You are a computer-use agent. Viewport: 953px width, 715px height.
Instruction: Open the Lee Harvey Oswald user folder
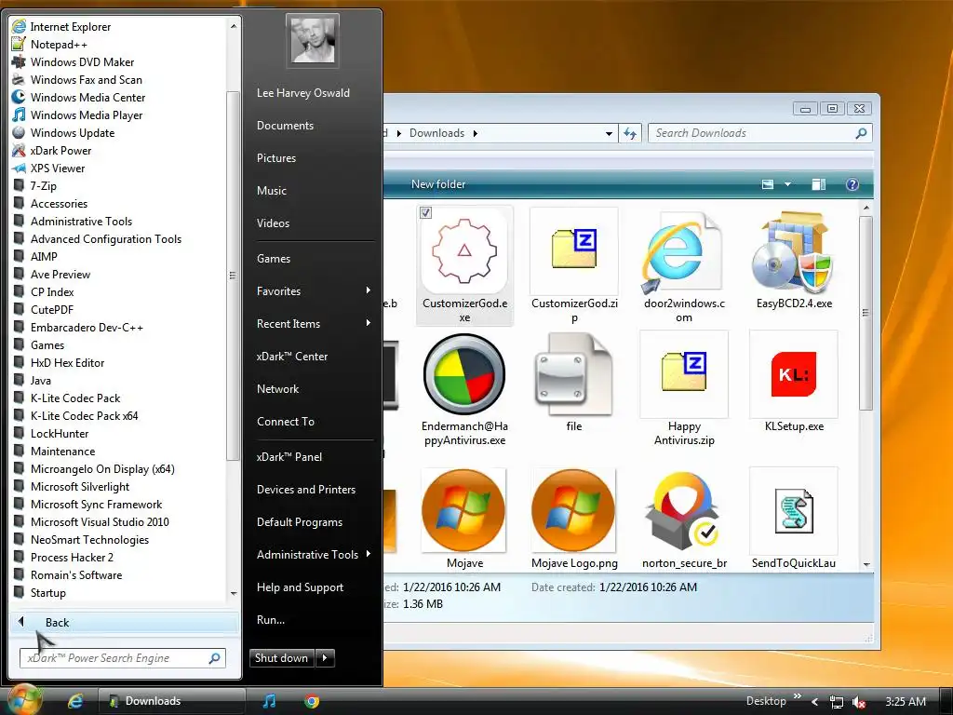point(302,93)
